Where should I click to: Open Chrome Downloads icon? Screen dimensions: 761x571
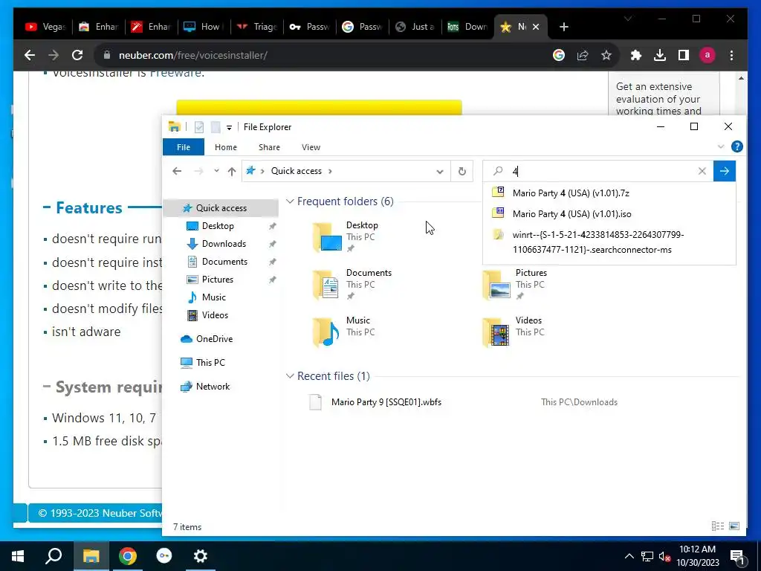[660, 55]
